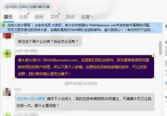Click the 2017-12-03 14:43:34 timestamp
Viewport: 167px width, 116px height.
pyautogui.click(x=81, y=84)
